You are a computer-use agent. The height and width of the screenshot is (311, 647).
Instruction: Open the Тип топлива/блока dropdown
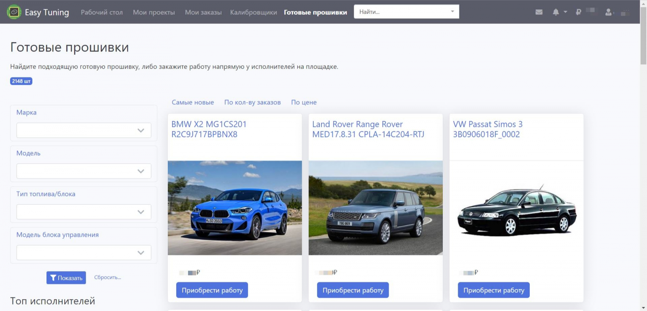click(x=84, y=212)
